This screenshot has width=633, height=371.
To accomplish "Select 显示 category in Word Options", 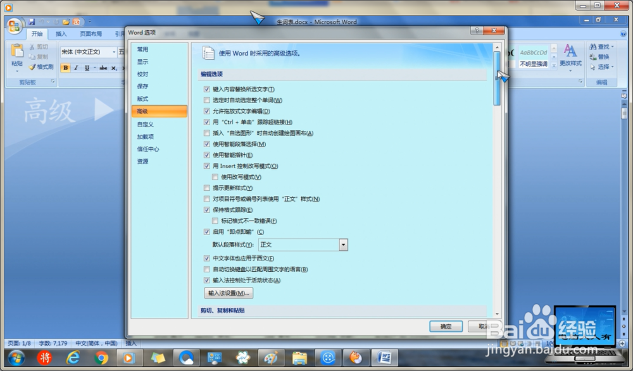I will point(159,62).
